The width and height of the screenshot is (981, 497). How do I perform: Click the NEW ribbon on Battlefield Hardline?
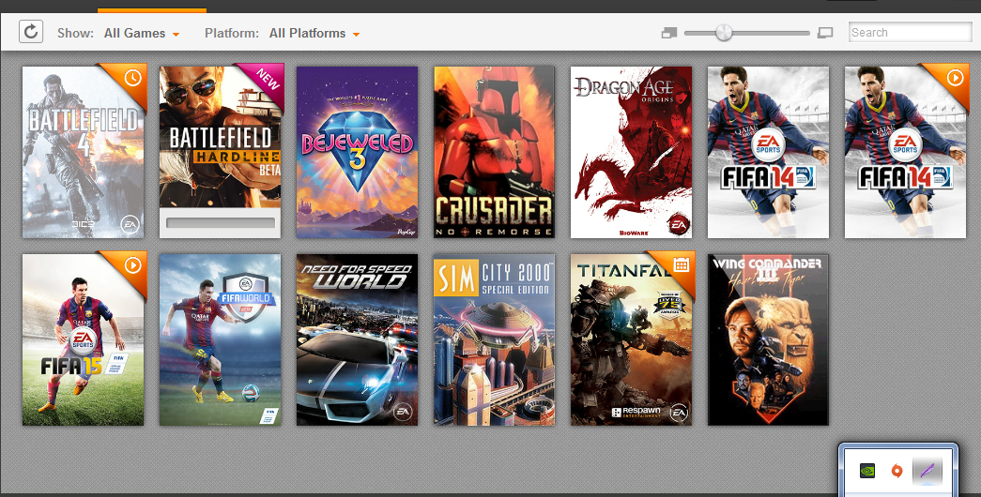pos(268,80)
